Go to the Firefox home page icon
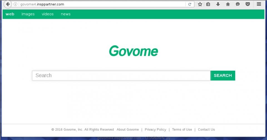Viewport: 267px width, 140px height. point(228,4)
